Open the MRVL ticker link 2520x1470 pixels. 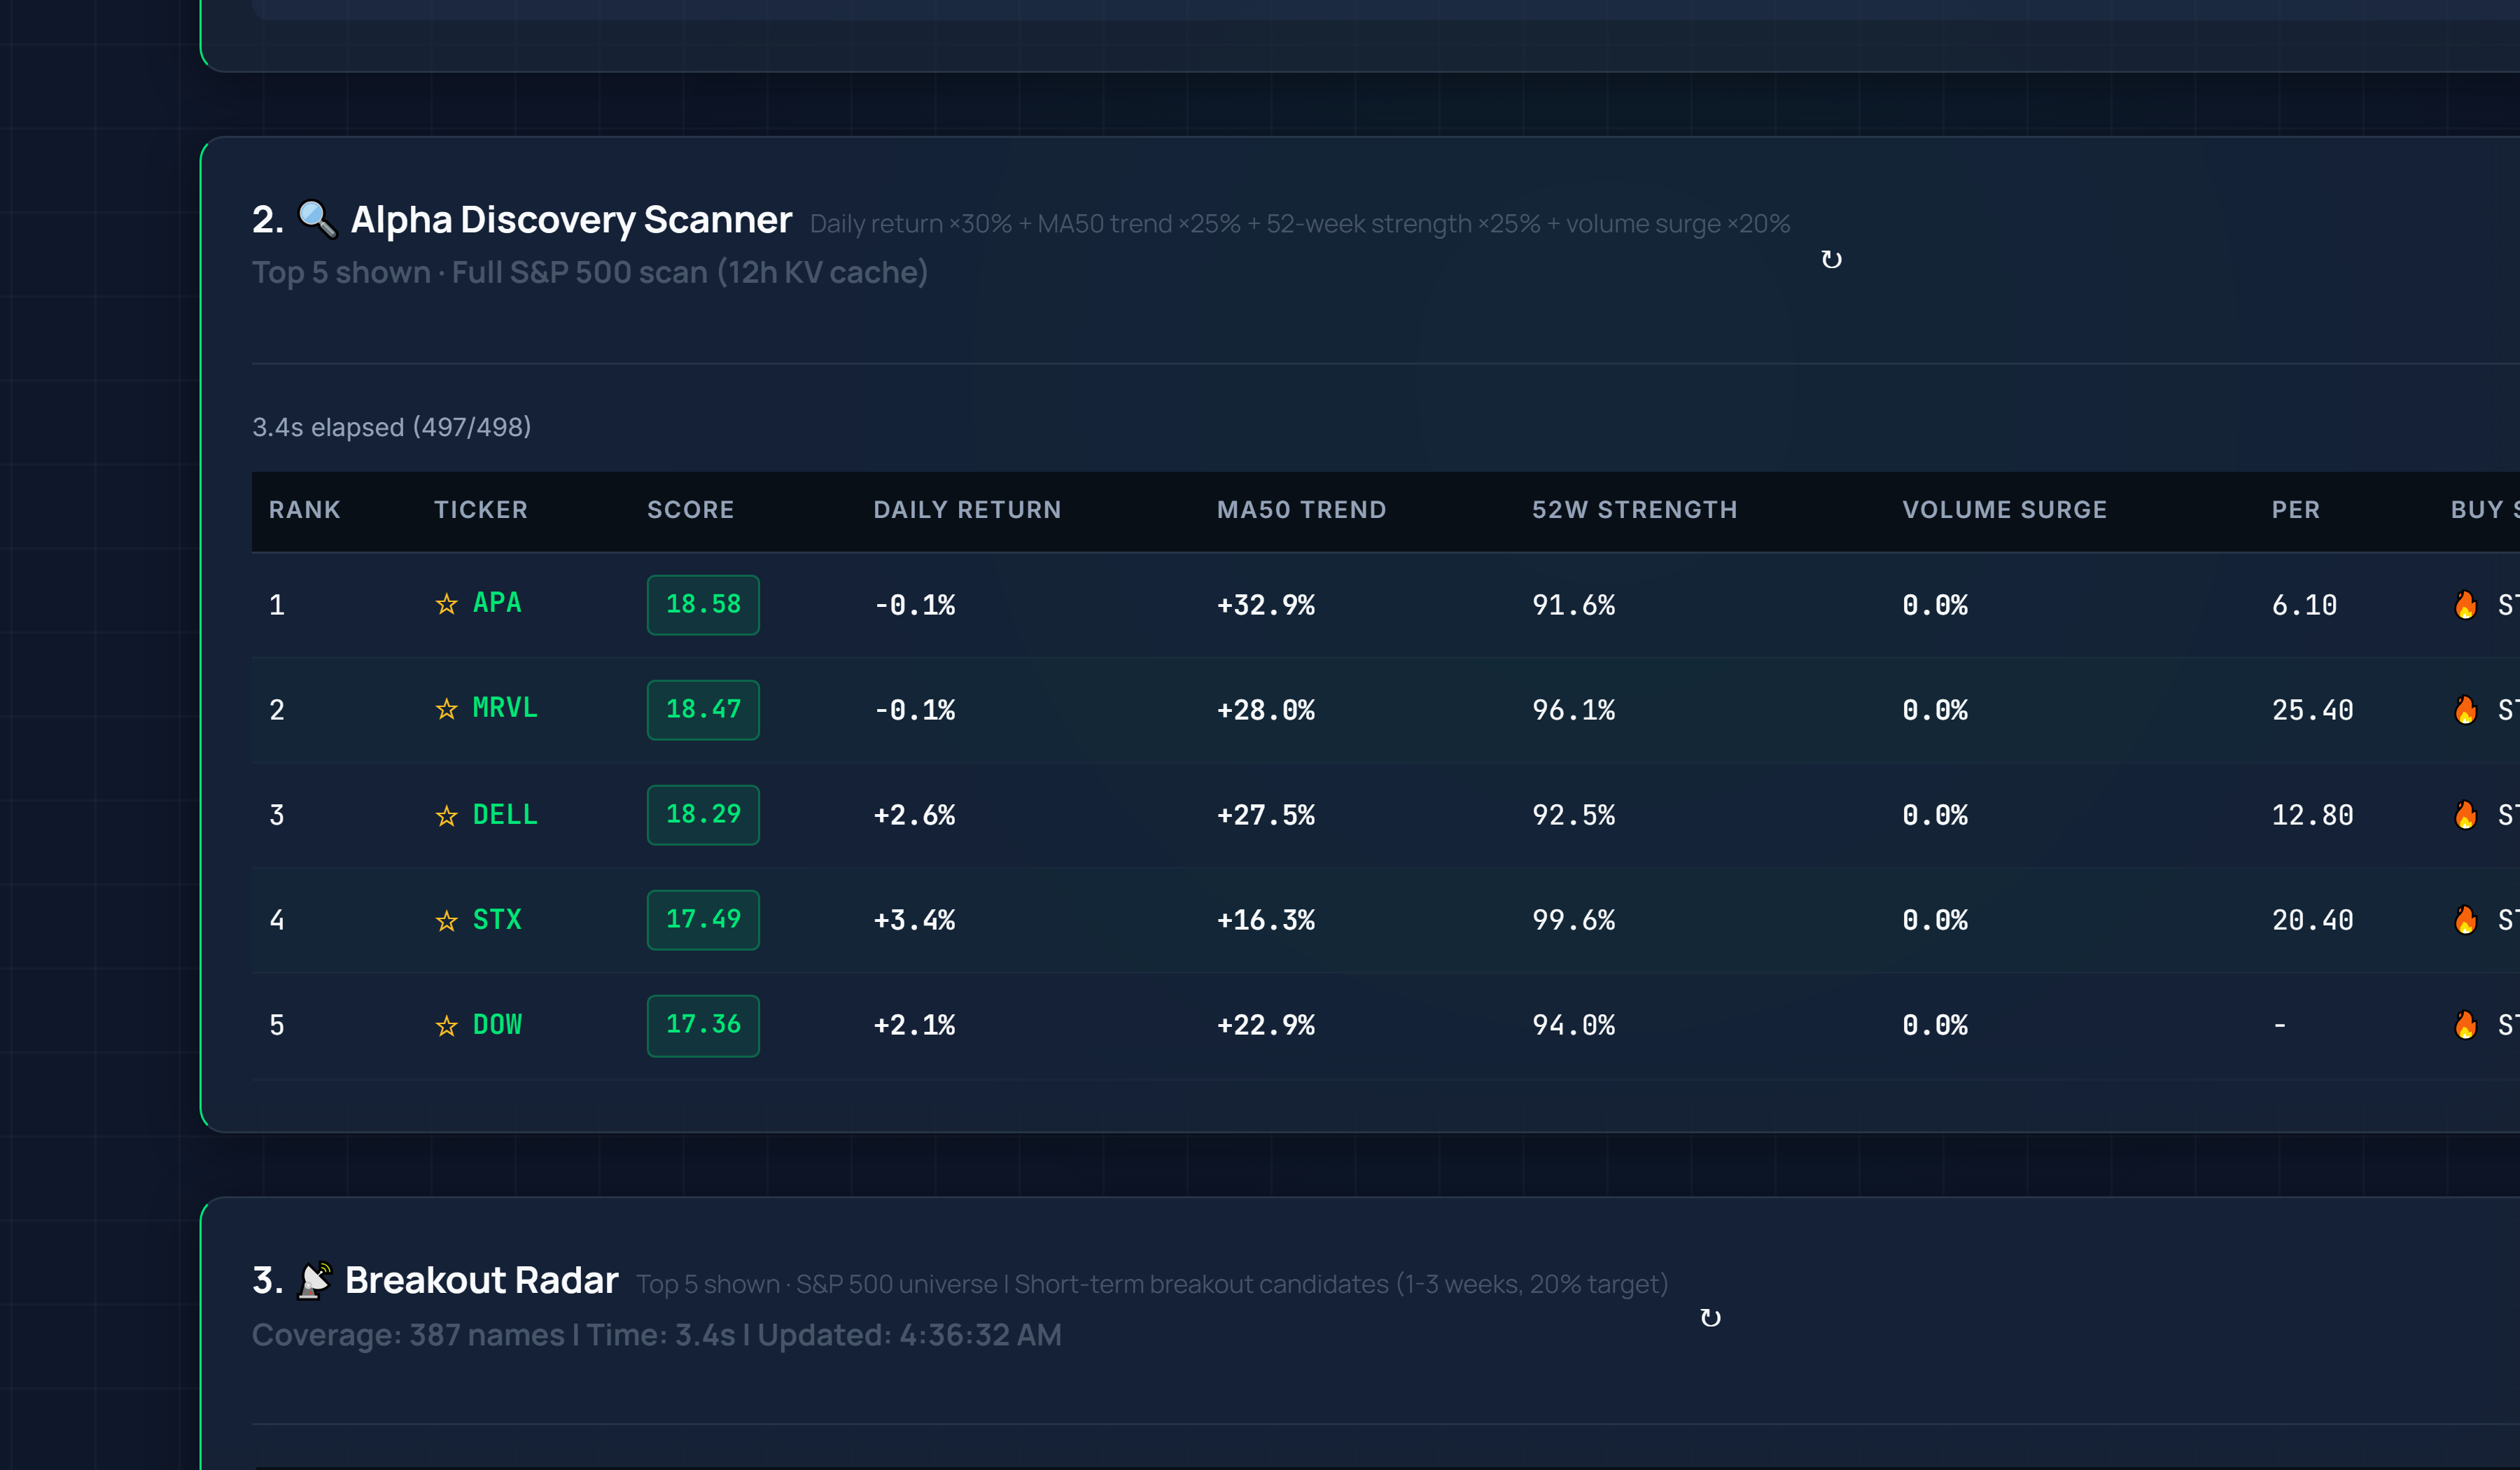[503, 710]
